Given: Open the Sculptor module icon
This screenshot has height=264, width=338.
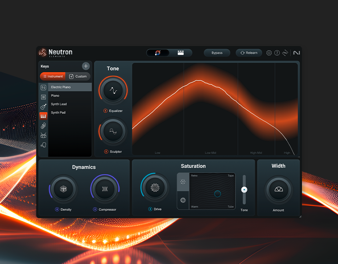Looking at the screenshot, I should [113, 130].
